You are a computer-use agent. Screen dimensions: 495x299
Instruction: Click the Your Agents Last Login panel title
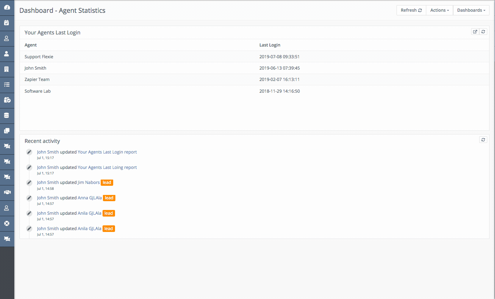point(53,33)
